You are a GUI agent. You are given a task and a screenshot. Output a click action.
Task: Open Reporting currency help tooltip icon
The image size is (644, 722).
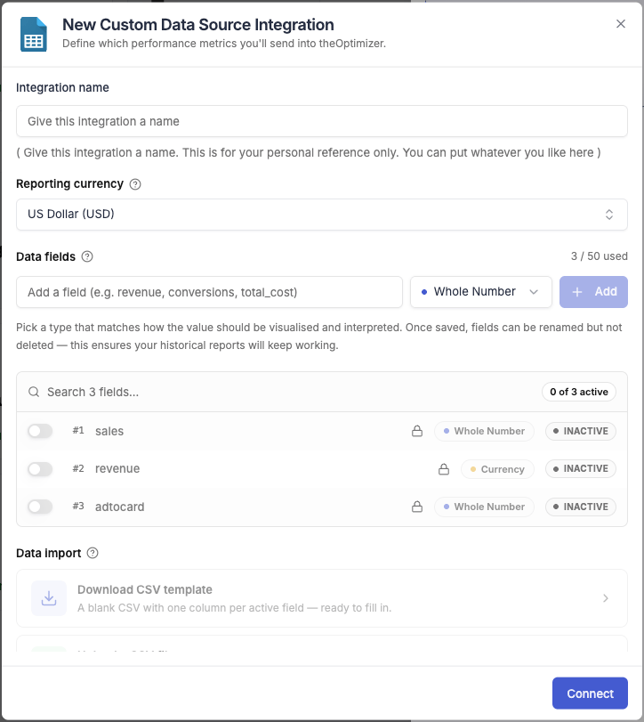(135, 184)
